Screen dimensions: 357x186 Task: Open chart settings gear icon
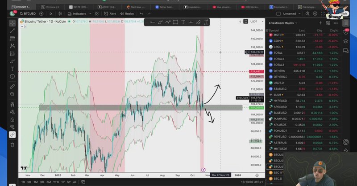click(x=315, y=14)
